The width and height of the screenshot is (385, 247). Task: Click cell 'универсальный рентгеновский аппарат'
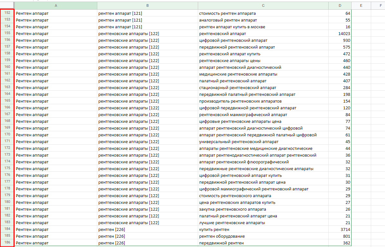click(x=263, y=142)
